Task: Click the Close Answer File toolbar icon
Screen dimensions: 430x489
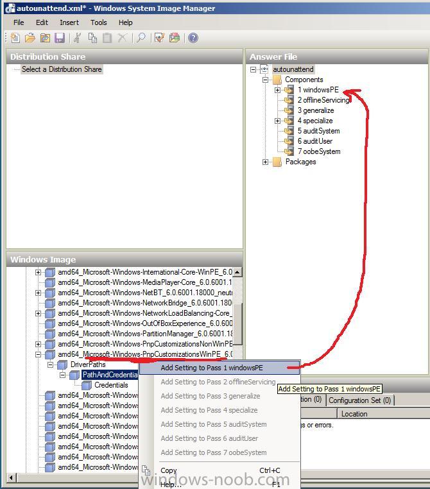Action: click(x=45, y=38)
